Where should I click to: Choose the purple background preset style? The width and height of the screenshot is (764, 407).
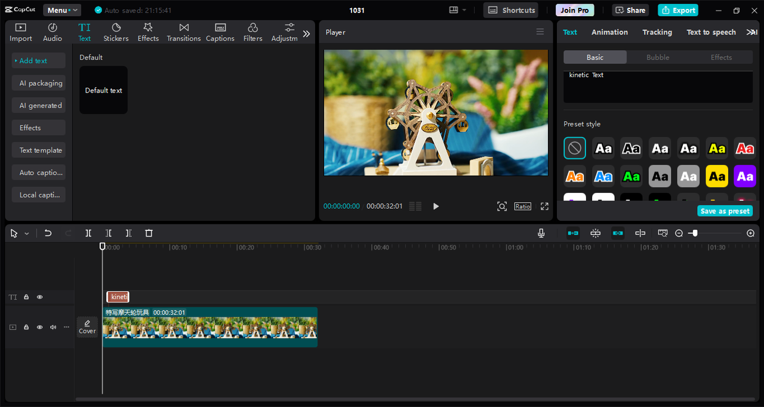click(x=745, y=176)
